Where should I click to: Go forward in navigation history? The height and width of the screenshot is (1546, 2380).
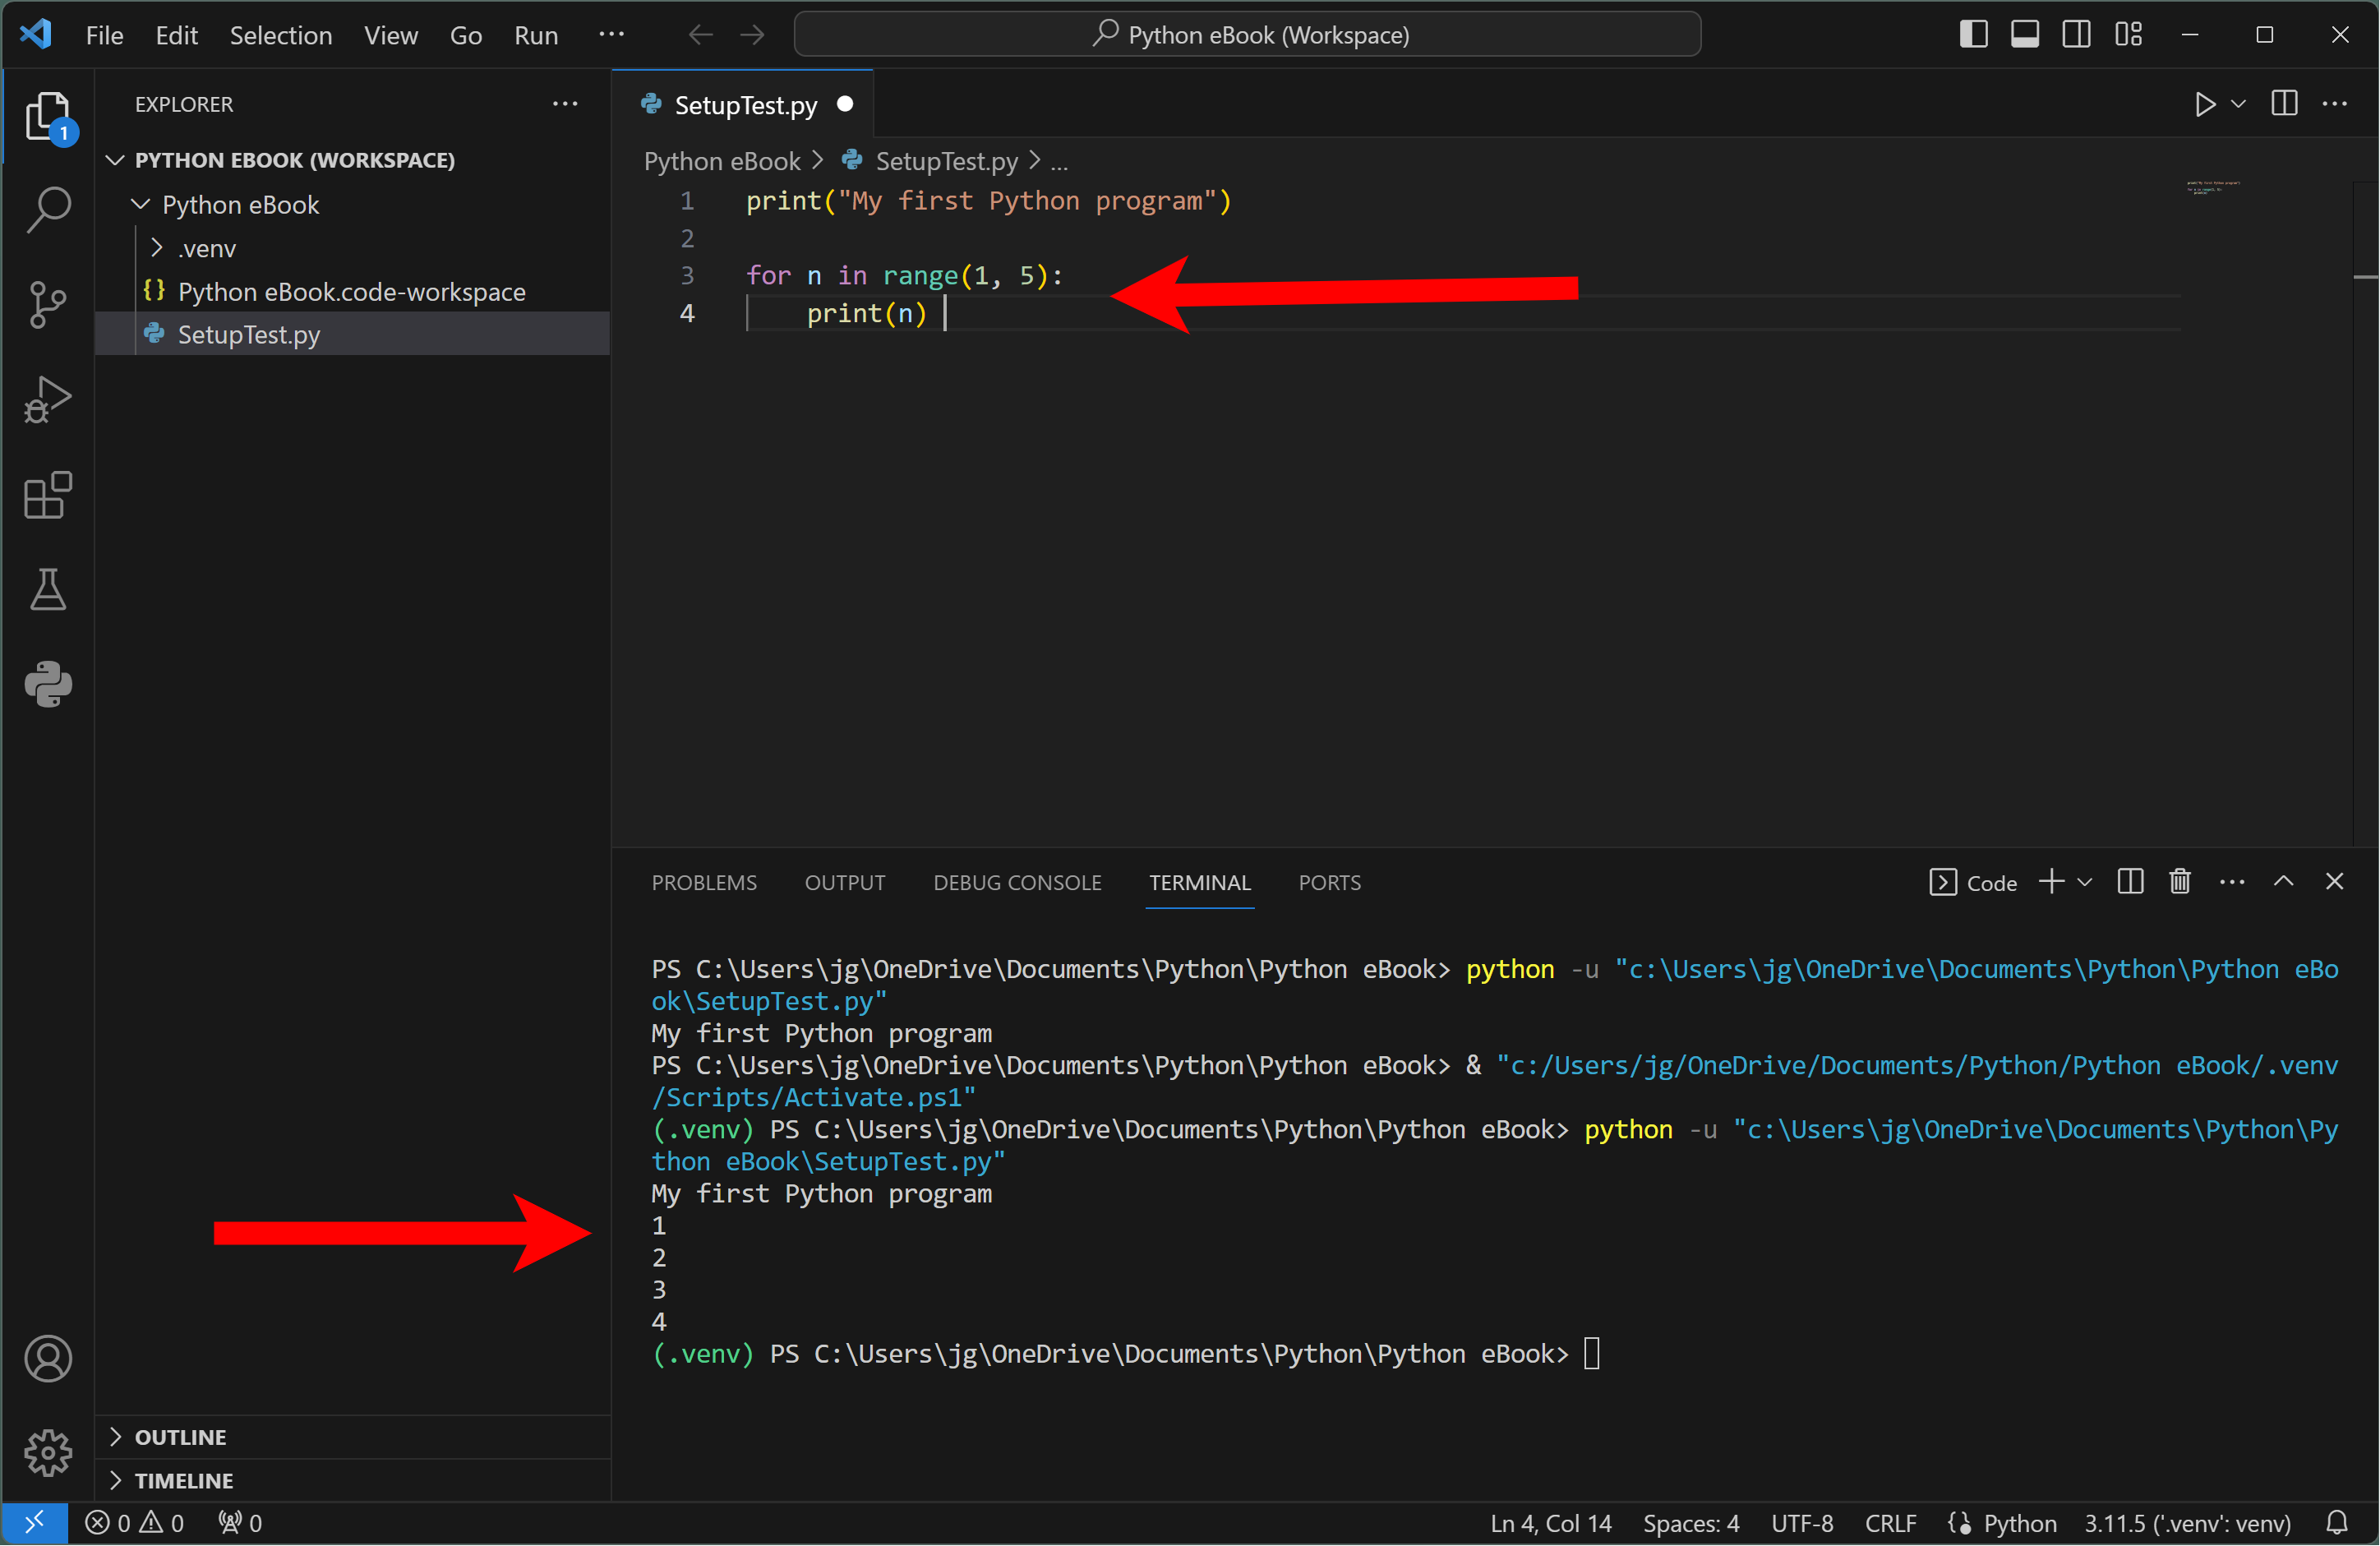click(752, 35)
